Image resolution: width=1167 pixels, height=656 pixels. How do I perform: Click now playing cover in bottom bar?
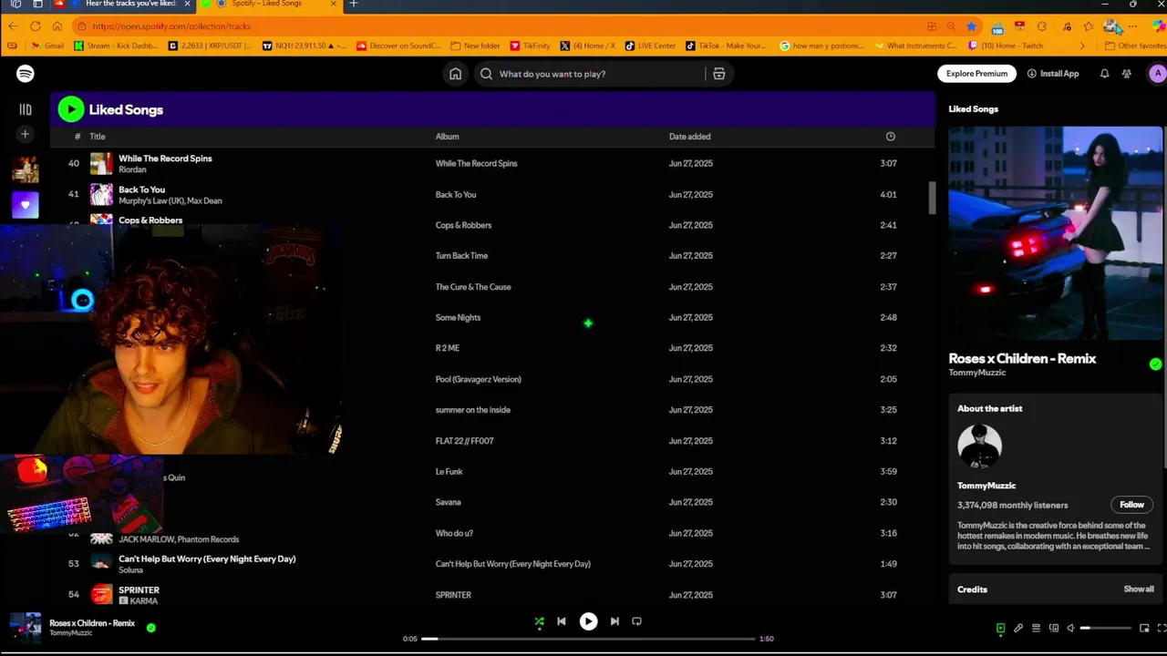coord(26,627)
